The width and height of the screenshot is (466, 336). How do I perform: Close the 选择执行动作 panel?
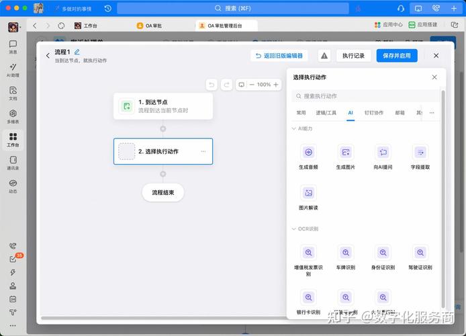pos(434,77)
